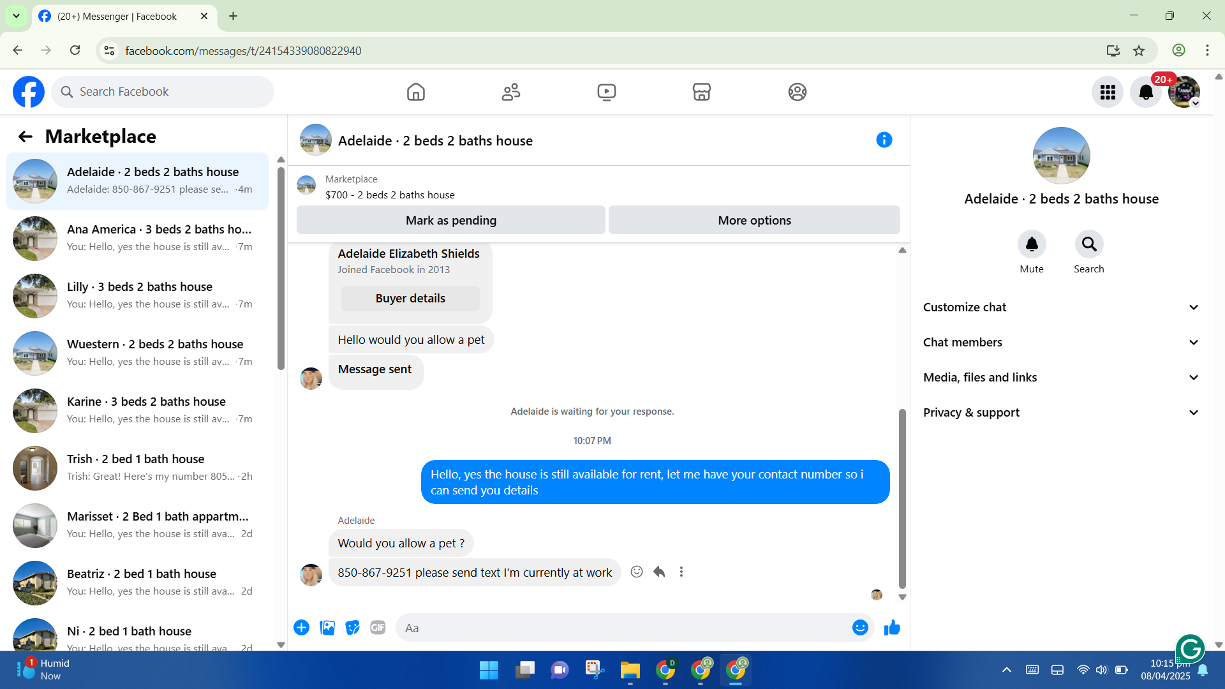Open the Buyer details button
Screen dimensions: 1225x689
(x=410, y=299)
